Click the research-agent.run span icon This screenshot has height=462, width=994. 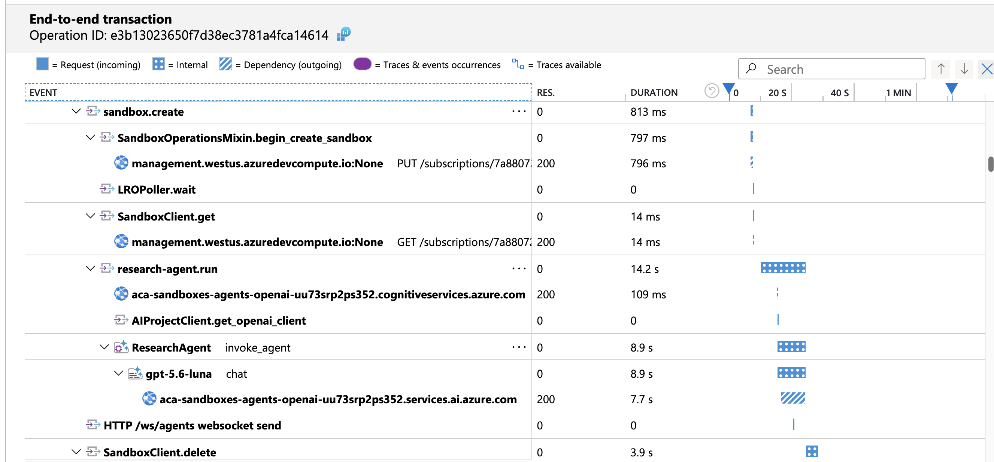click(x=107, y=268)
